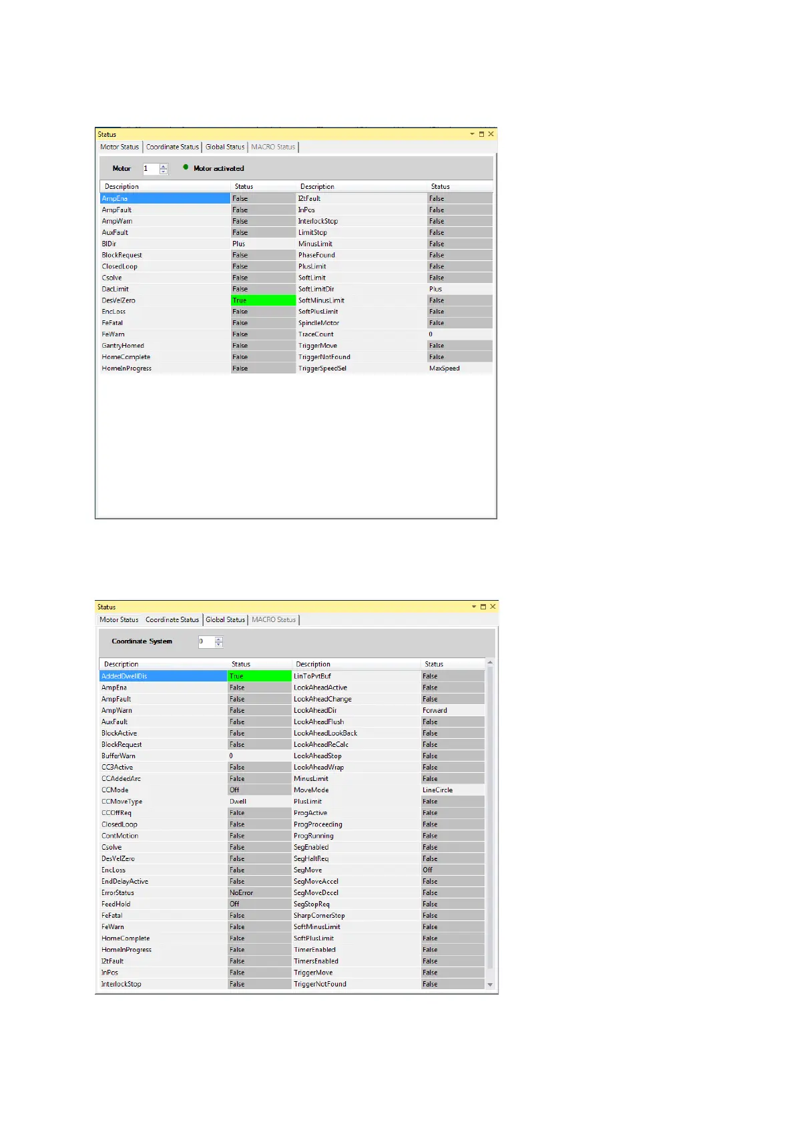The height and width of the screenshot is (1124, 795).
Task: Click the Coordinate System number field
Action: pyautogui.click(x=206, y=642)
